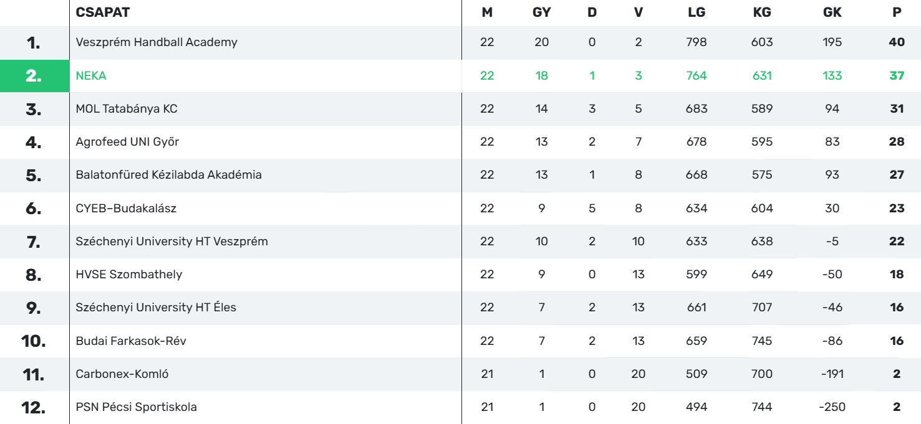Open Balatonfüred Kézilabda Akadémia team page
Viewport: 921px width, 424px height.
pyautogui.click(x=168, y=175)
